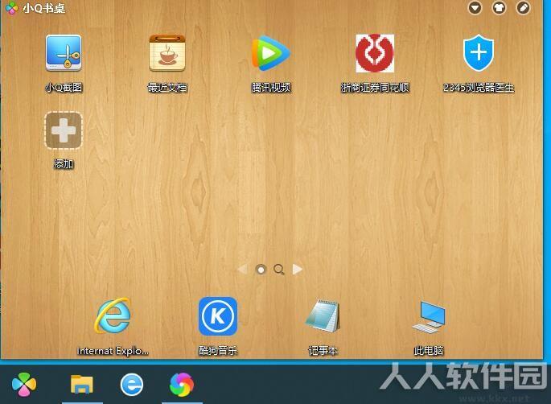Click the skin (shirt) icon in title bar
Viewport: 551px width, 404px height.
(499, 7)
